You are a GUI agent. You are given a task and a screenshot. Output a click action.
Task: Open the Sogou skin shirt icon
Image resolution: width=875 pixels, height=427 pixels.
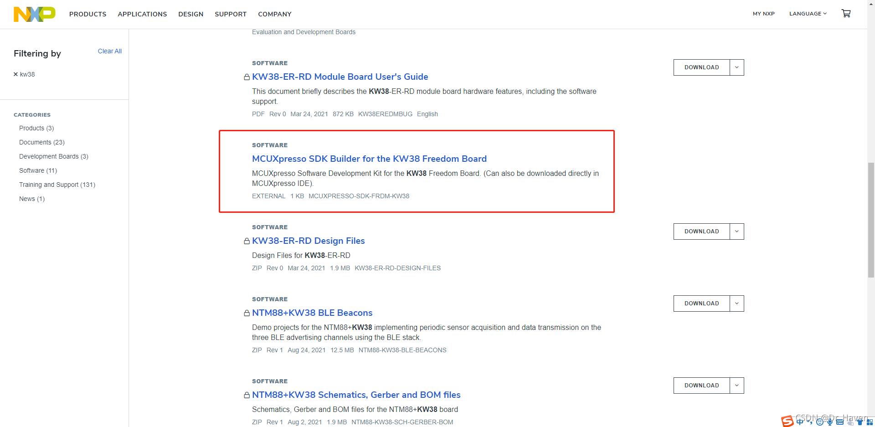click(x=860, y=422)
